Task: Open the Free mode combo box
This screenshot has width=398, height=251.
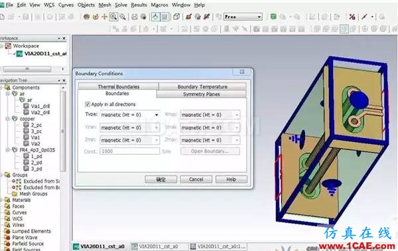Action: click(x=243, y=17)
